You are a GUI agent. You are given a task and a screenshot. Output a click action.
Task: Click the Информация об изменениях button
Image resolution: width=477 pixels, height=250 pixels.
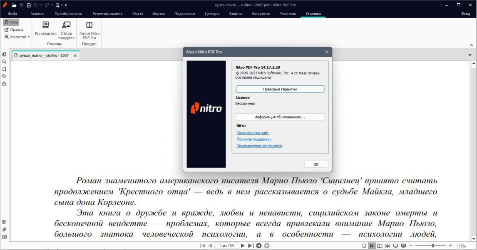click(x=280, y=117)
